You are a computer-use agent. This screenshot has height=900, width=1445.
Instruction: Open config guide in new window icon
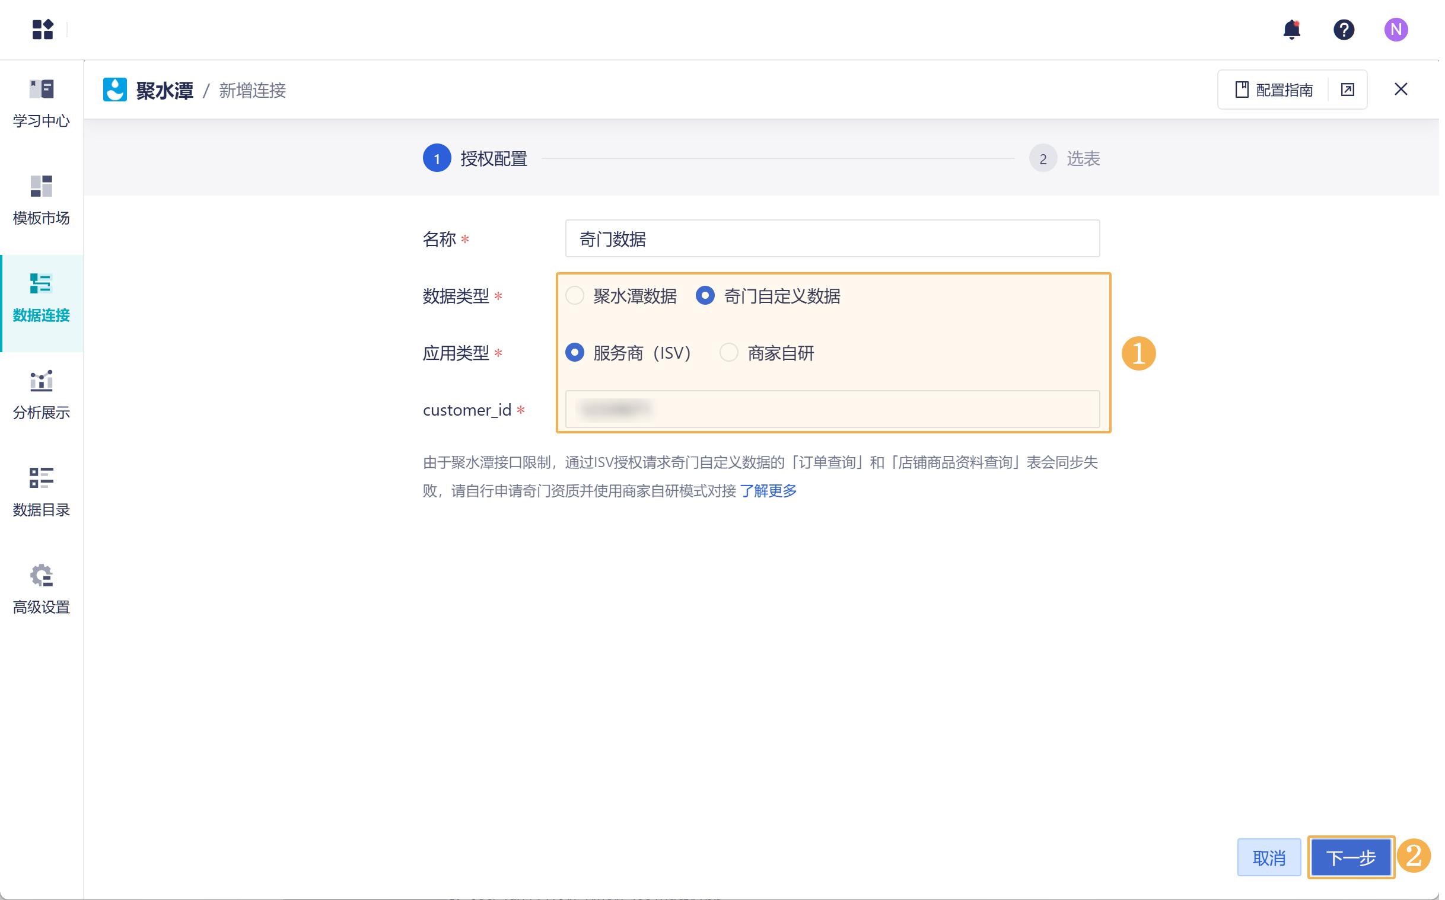pyautogui.click(x=1347, y=90)
